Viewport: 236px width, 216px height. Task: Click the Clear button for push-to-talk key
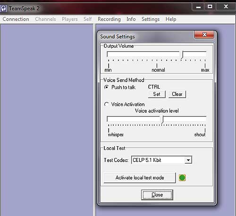pyautogui.click(x=177, y=94)
